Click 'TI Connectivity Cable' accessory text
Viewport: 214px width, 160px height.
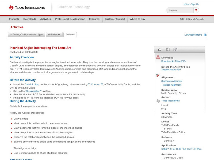[x=172, y=158]
